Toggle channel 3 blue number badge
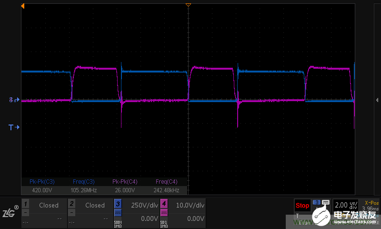381x229 pixels. (x=117, y=204)
